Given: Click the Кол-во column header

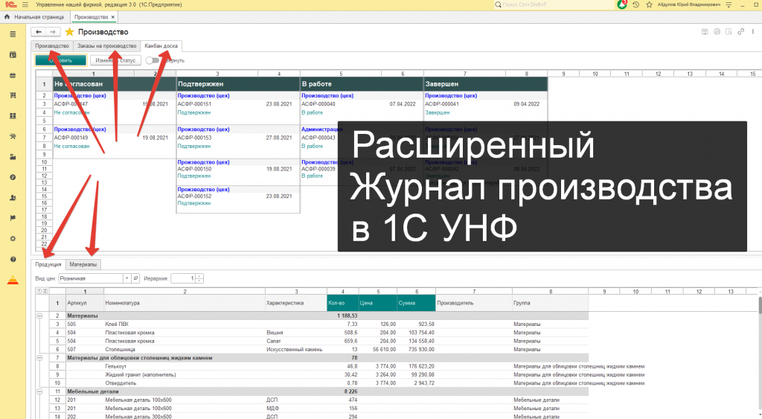Looking at the screenshot, I should coord(342,303).
